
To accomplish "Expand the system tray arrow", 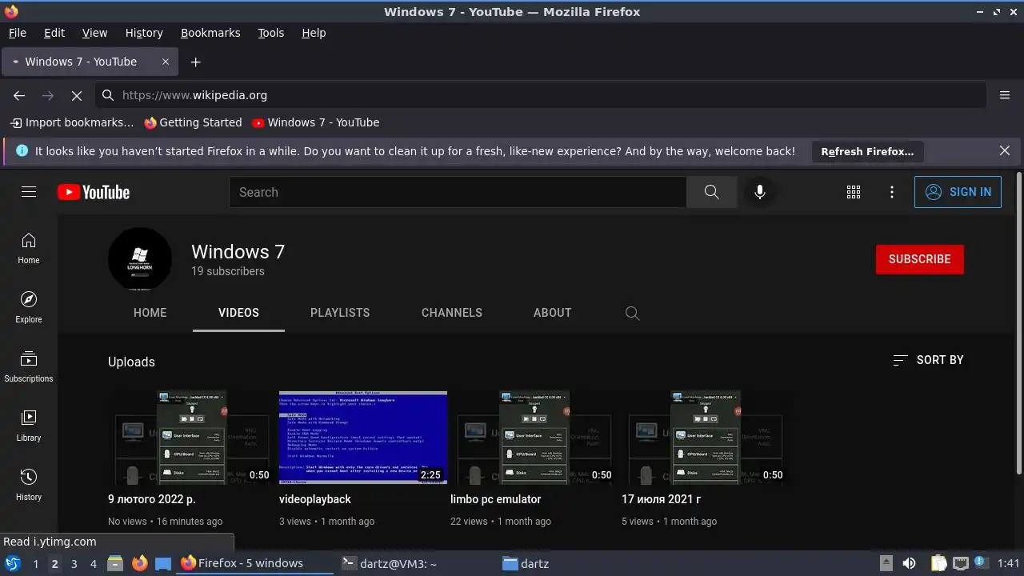I will [x=886, y=563].
